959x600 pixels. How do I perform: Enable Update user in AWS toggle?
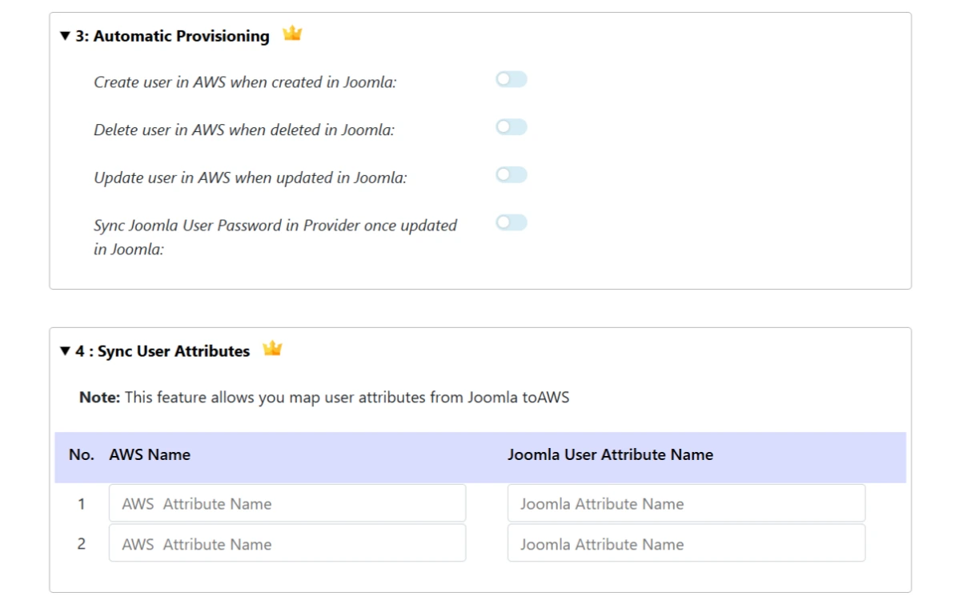point(512,174)
